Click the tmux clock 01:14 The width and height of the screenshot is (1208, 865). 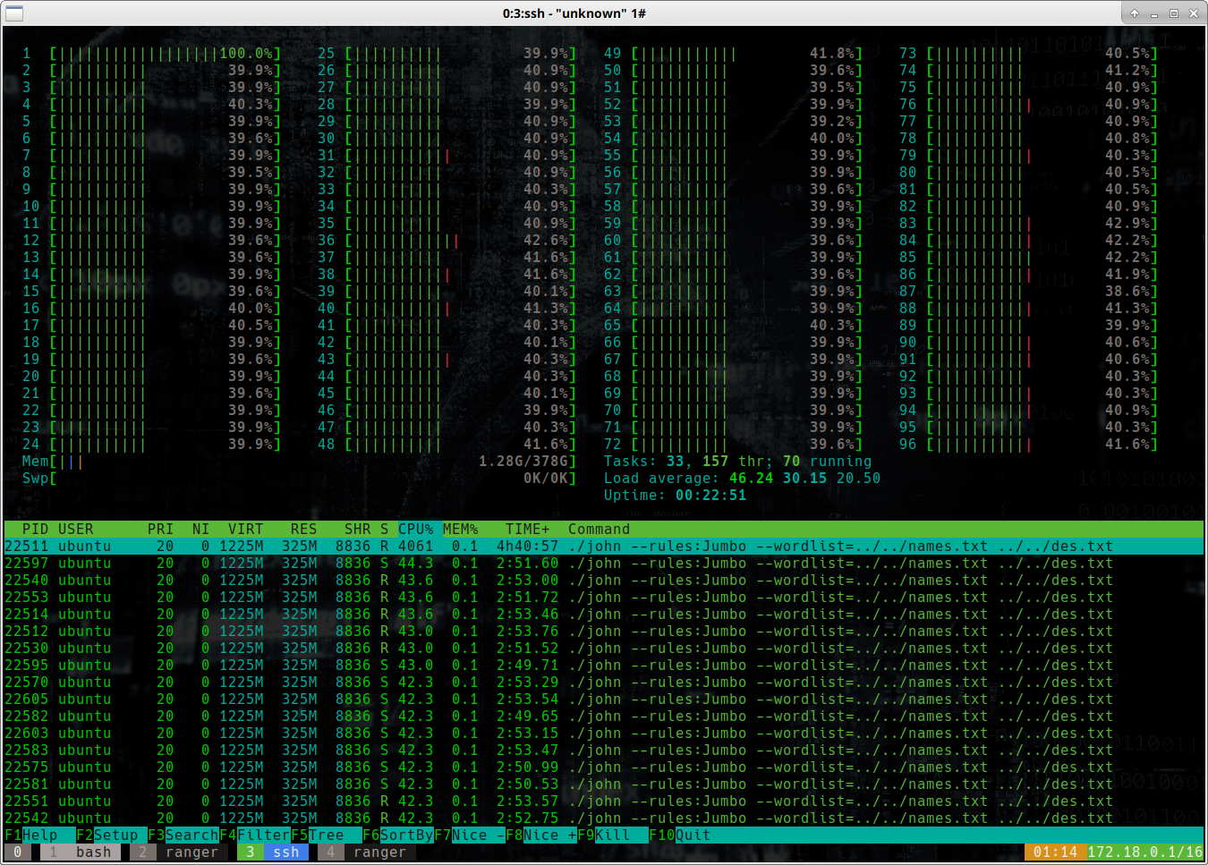[x=1055, y=852]
